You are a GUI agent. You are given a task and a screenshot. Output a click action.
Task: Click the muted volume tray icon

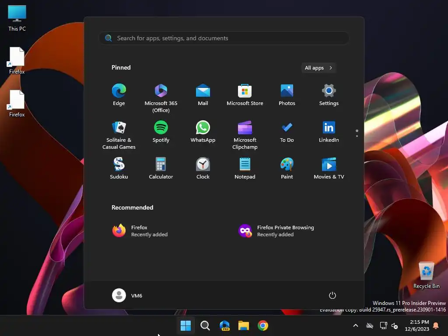(x=395, y=325)
